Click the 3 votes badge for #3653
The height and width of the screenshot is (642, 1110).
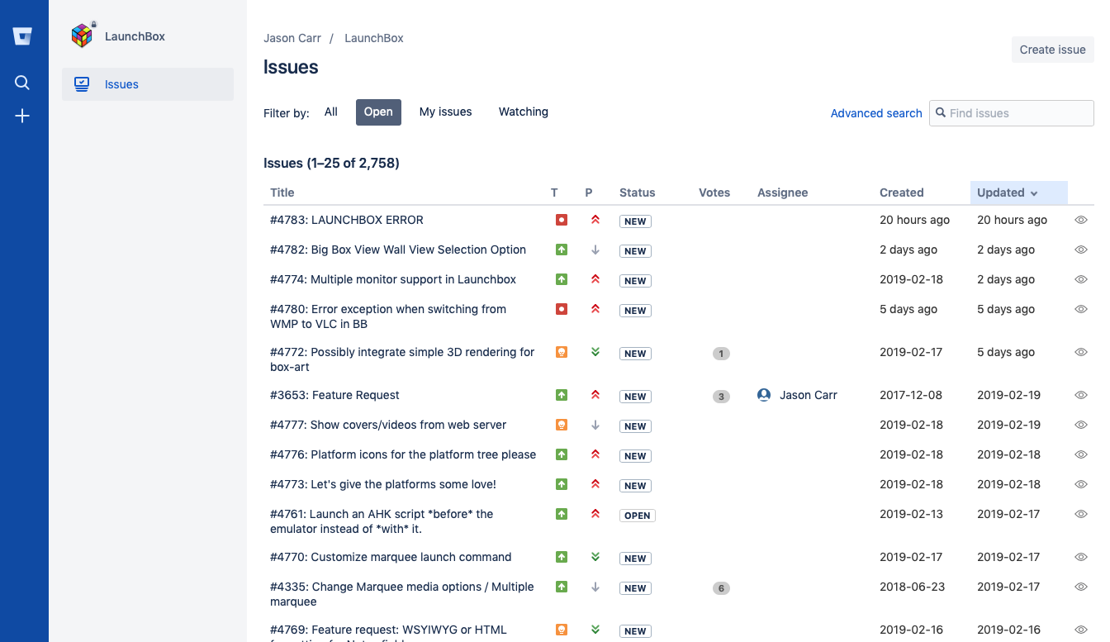(x=721, y=397)
